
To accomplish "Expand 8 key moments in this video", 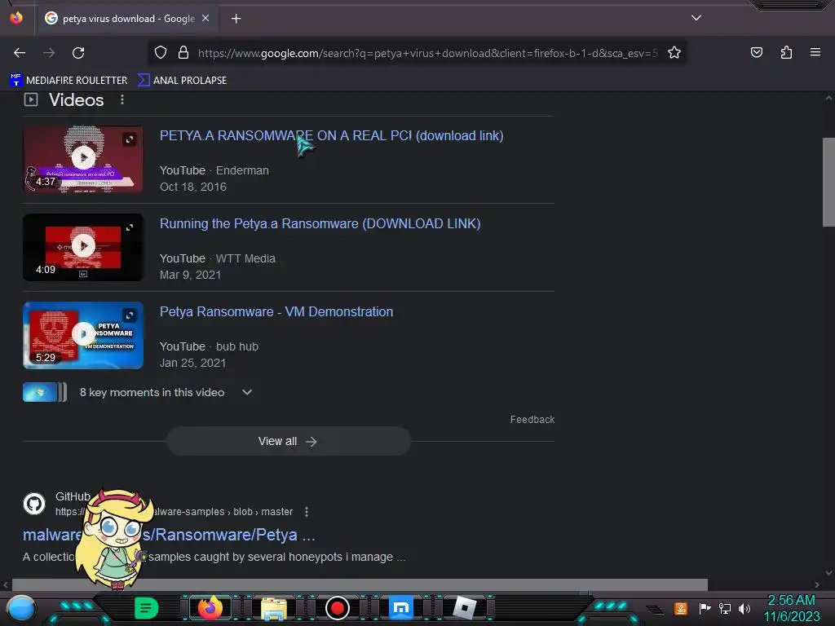I will (x=246, y=392).
